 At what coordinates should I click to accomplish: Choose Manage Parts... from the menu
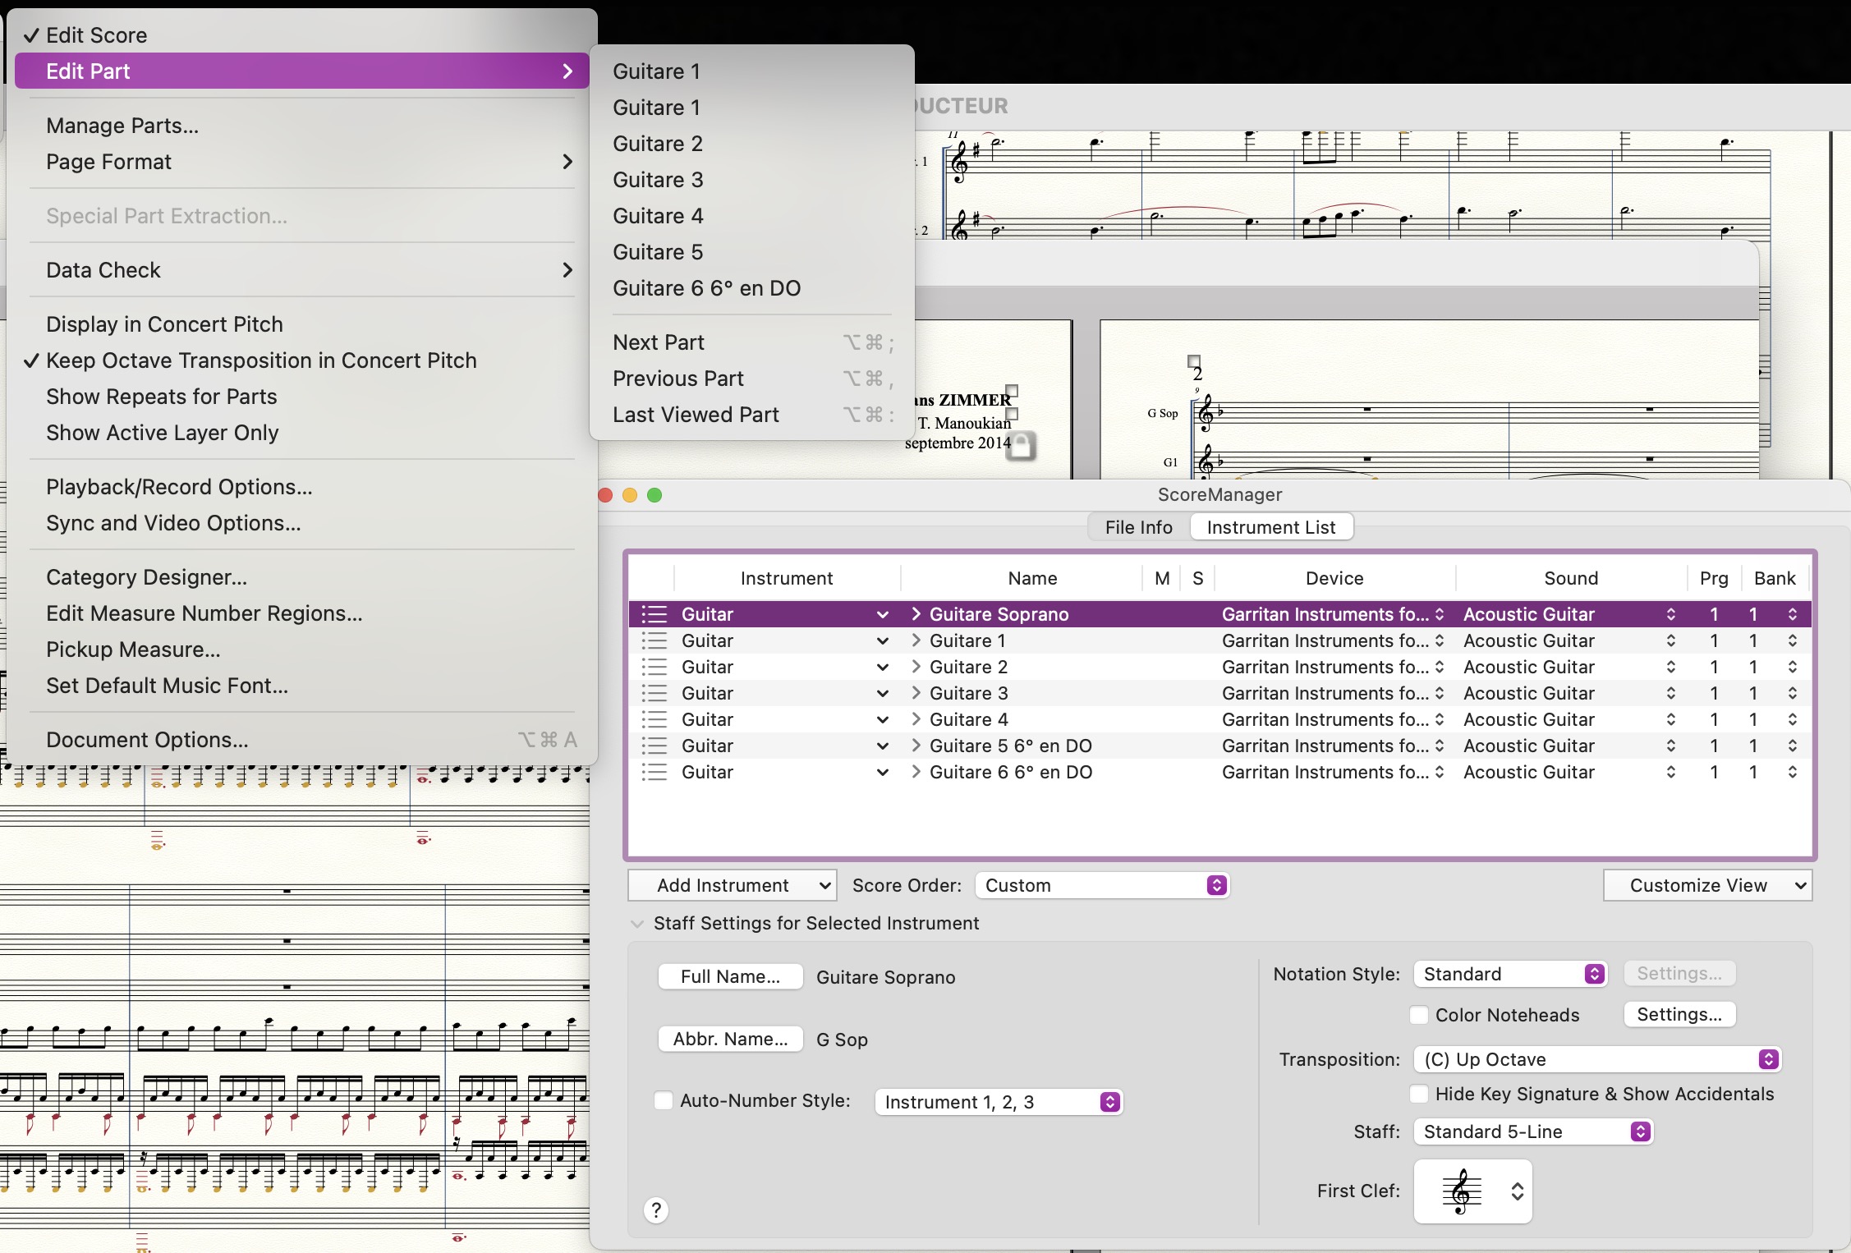(x=122, y=126)
